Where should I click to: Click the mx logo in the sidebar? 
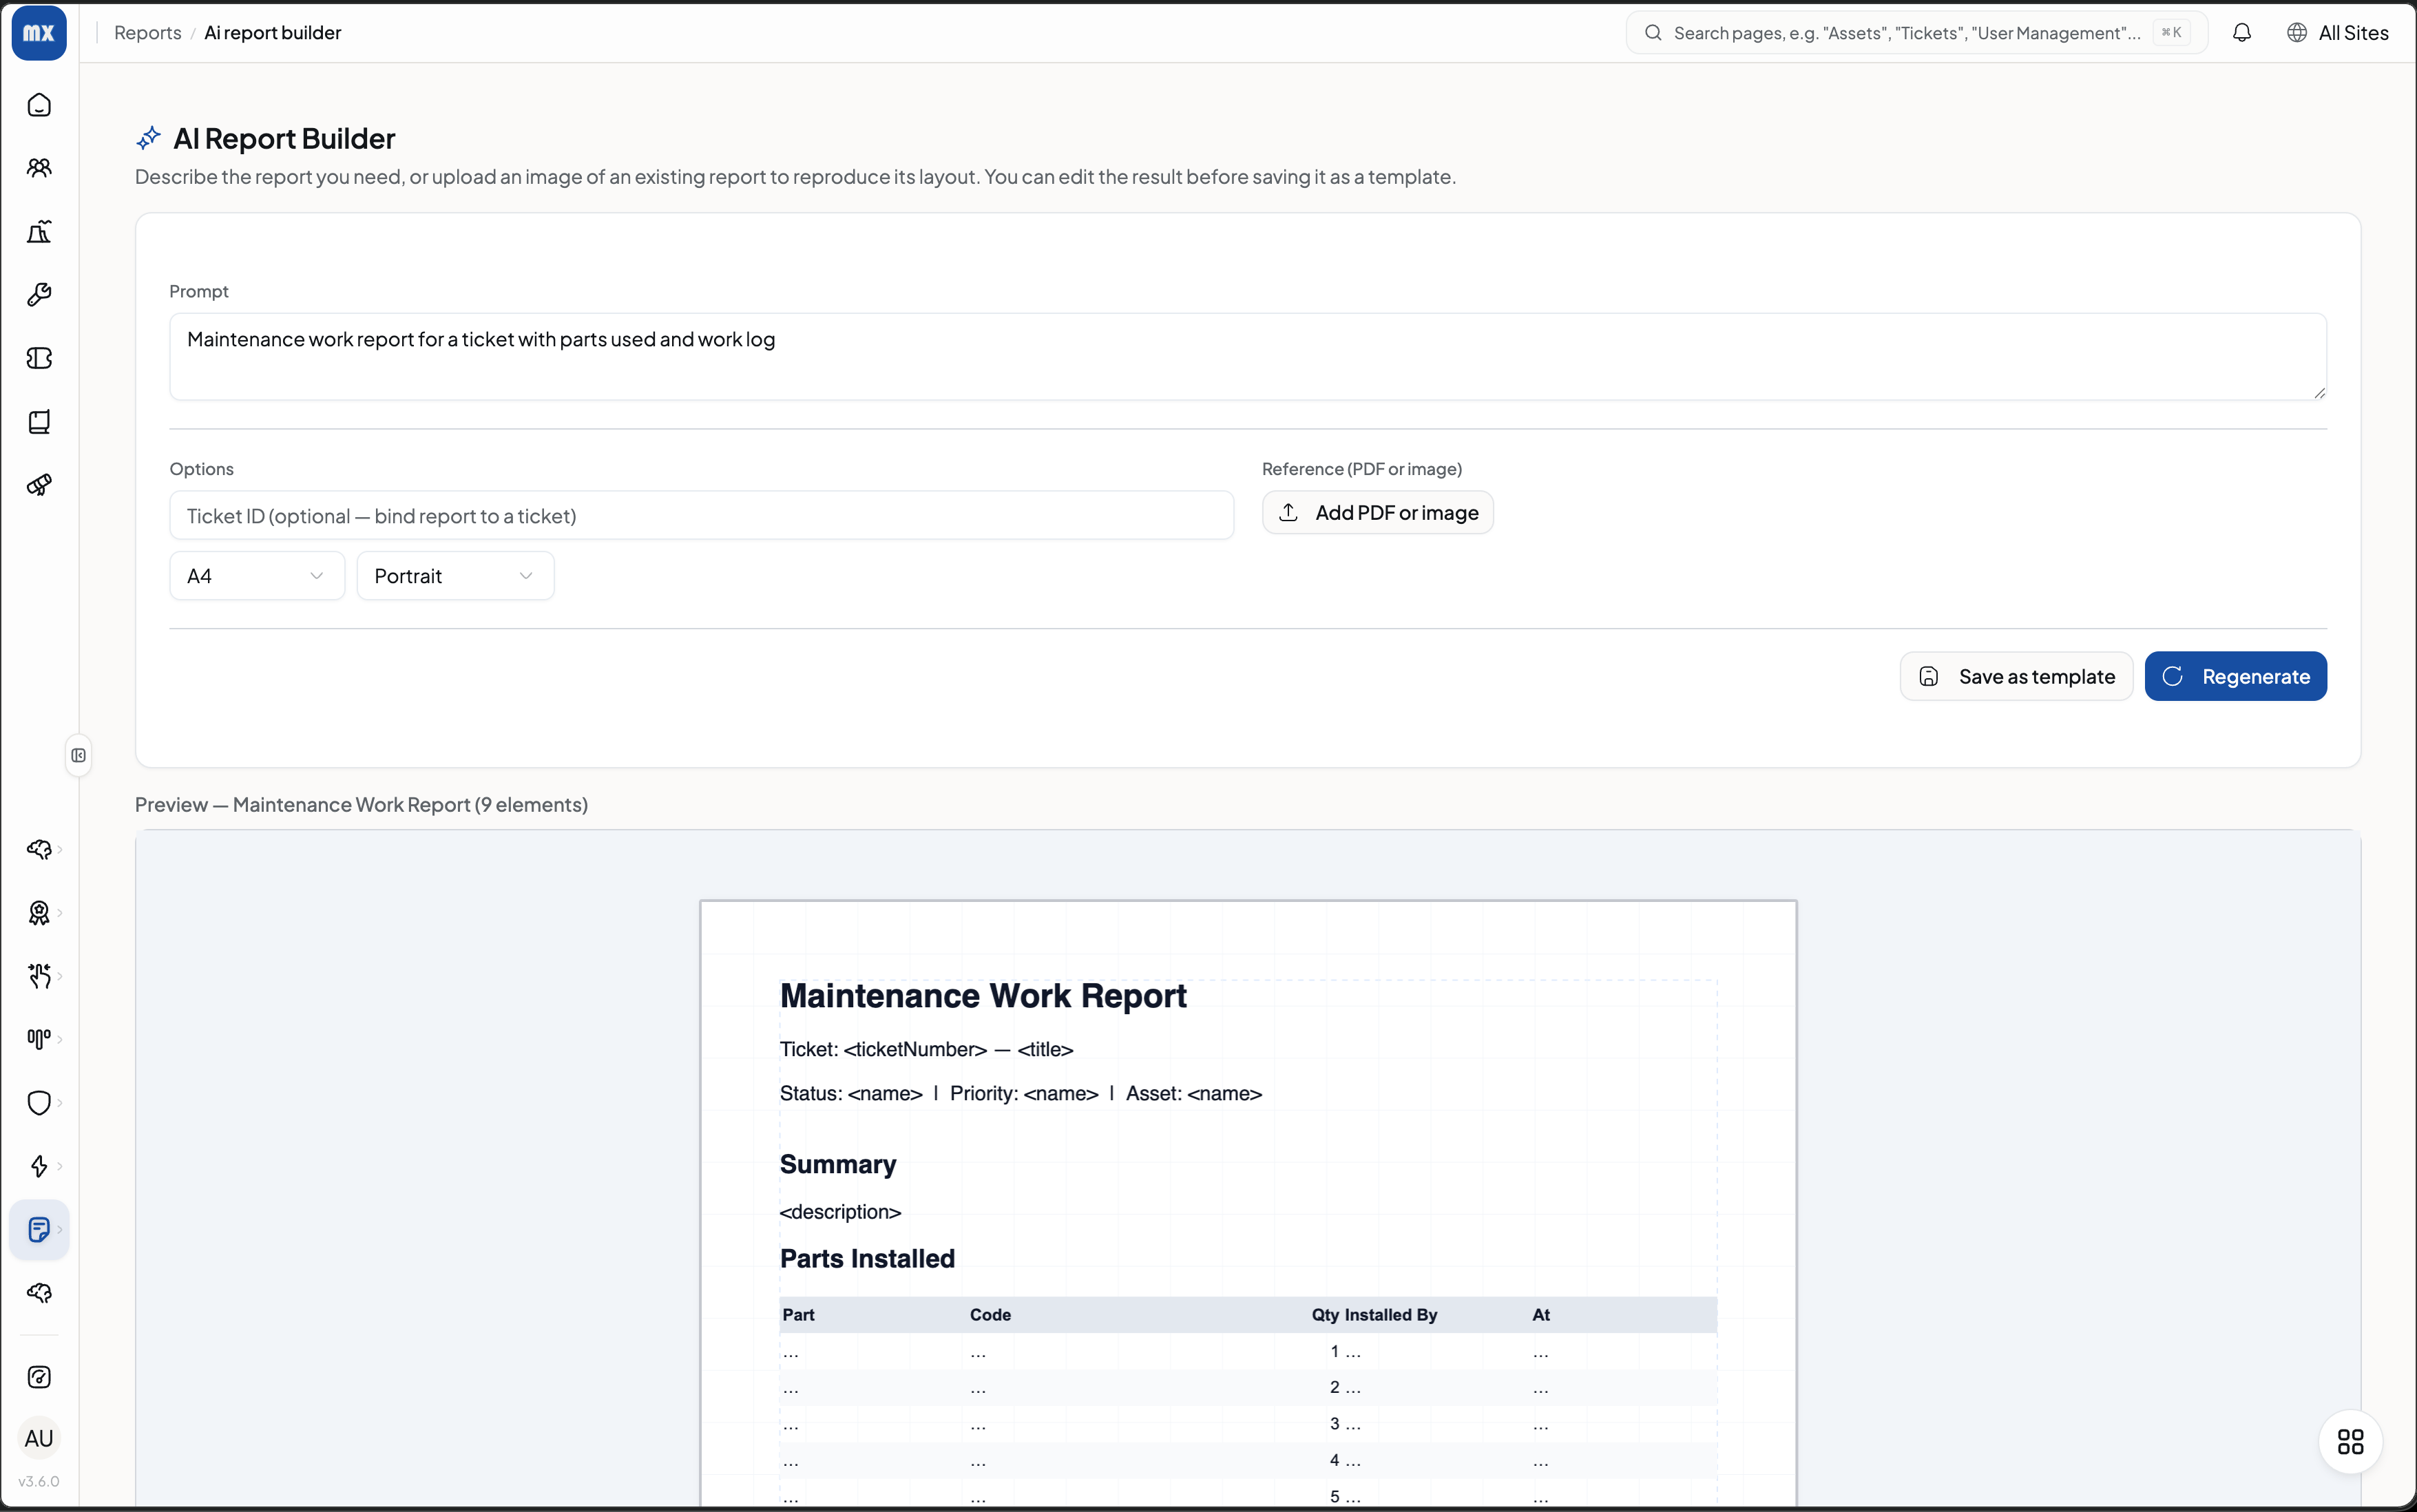[39, 33]
